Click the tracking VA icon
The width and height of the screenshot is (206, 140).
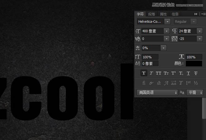coord(174,39)
